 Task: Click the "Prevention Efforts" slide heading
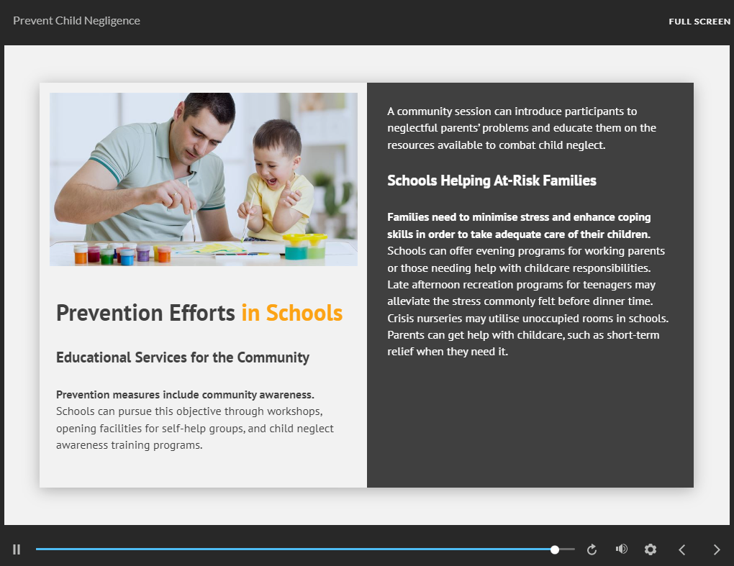point(145,313)
